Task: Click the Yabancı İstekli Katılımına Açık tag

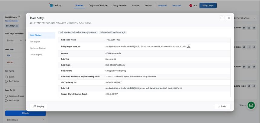Action: tap(113, 33)
